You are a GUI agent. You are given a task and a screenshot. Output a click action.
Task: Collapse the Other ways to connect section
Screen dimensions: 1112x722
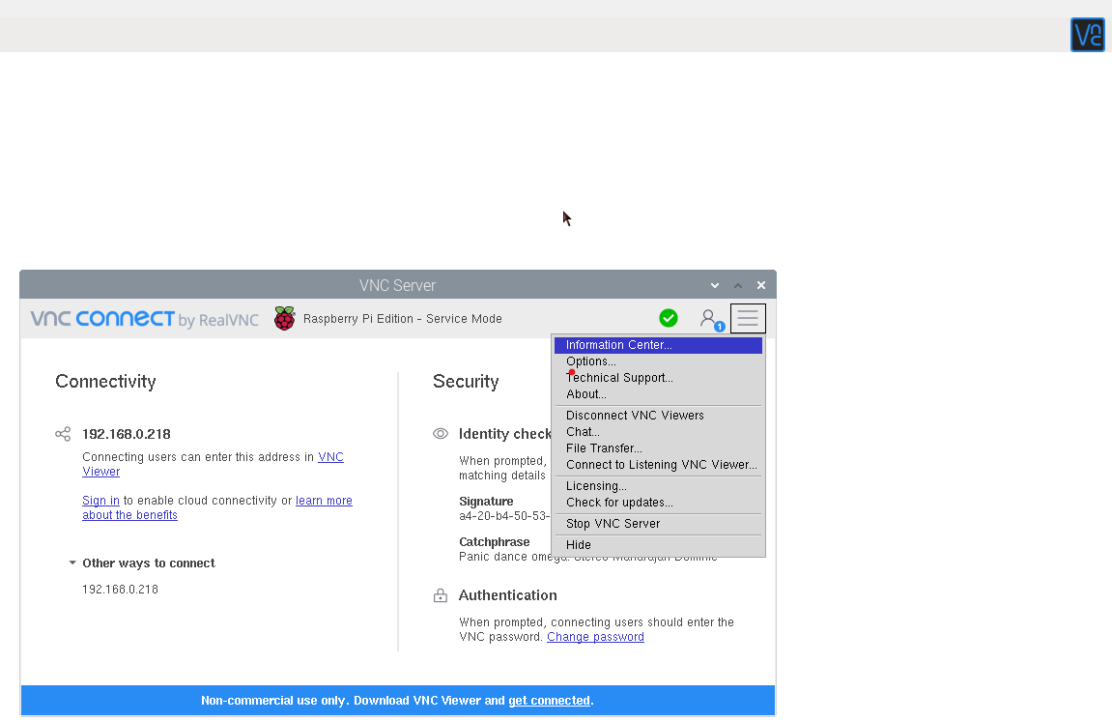[71, 563]
